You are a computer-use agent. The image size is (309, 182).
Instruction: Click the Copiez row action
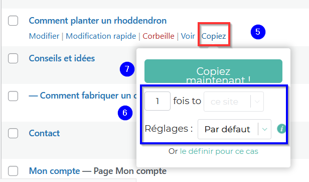[x=214, y=36]
